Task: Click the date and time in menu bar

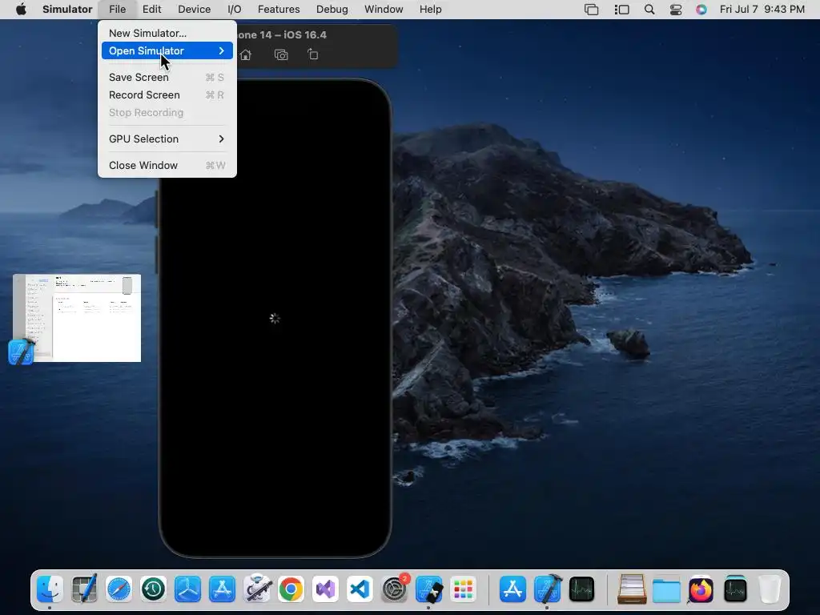Action: [762, 10]
